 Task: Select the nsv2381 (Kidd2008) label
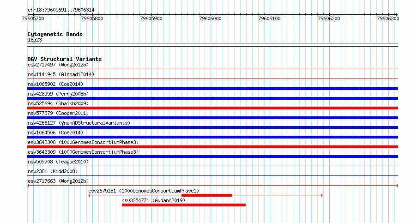(53, 171)
